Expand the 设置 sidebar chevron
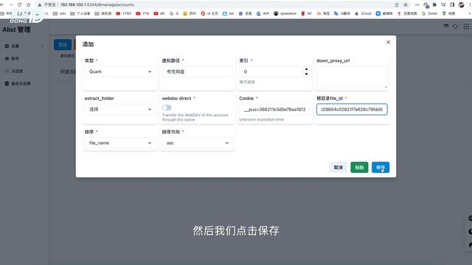This screenshot has height=265, width=472. (43, 46)
